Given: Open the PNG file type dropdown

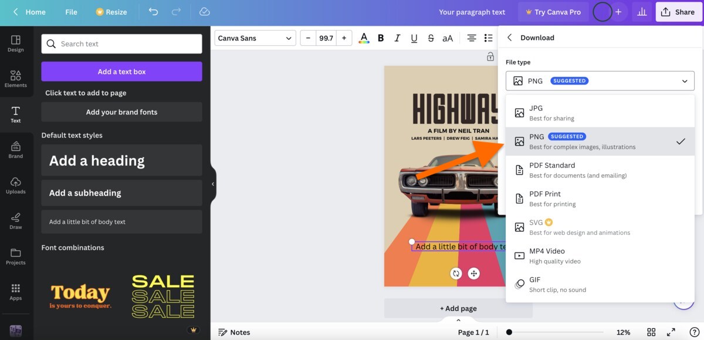Looking at the screenshot, I should click(600, 80).
